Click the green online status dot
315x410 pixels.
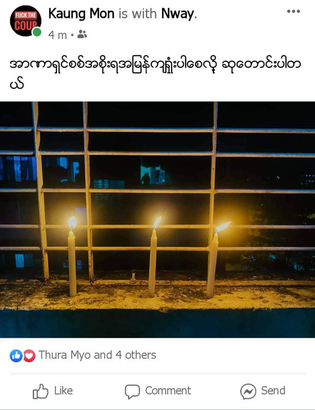coord(37,32)
